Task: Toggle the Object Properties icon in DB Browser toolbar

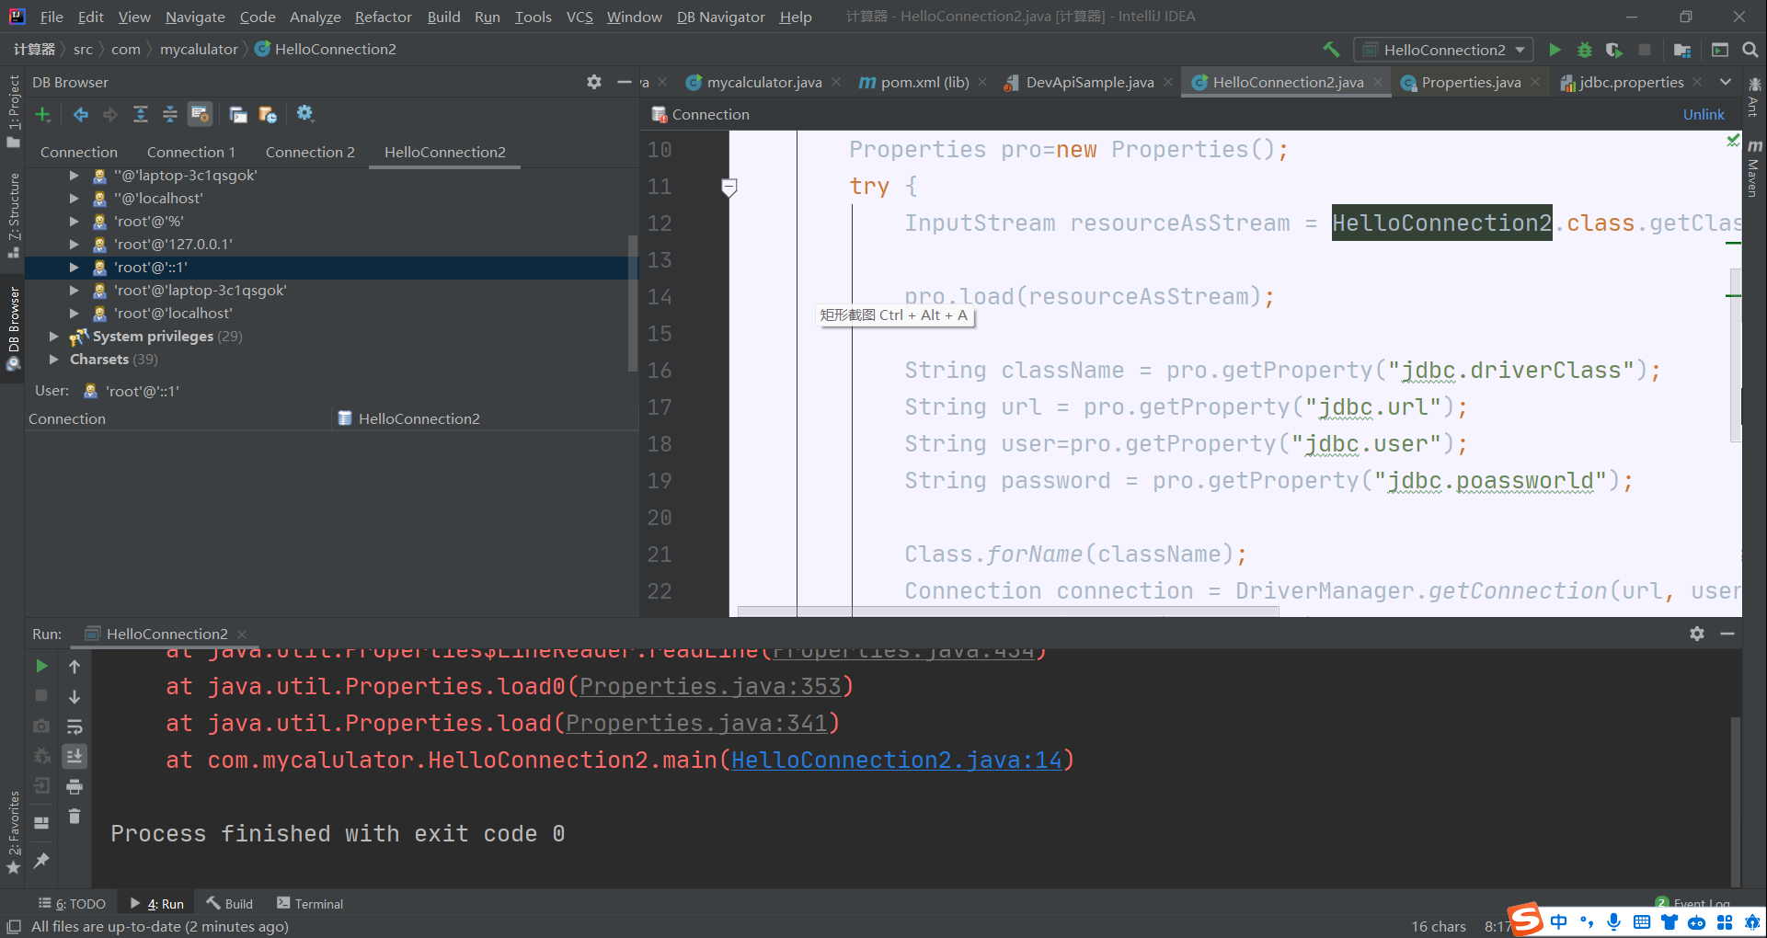Action: [200, 114]
